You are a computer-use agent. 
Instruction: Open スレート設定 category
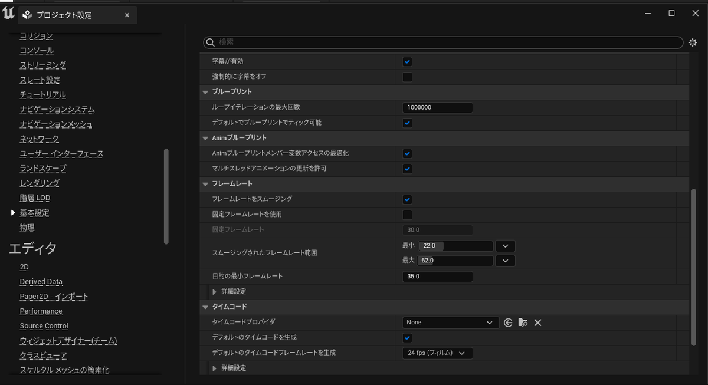click(40, 80)
